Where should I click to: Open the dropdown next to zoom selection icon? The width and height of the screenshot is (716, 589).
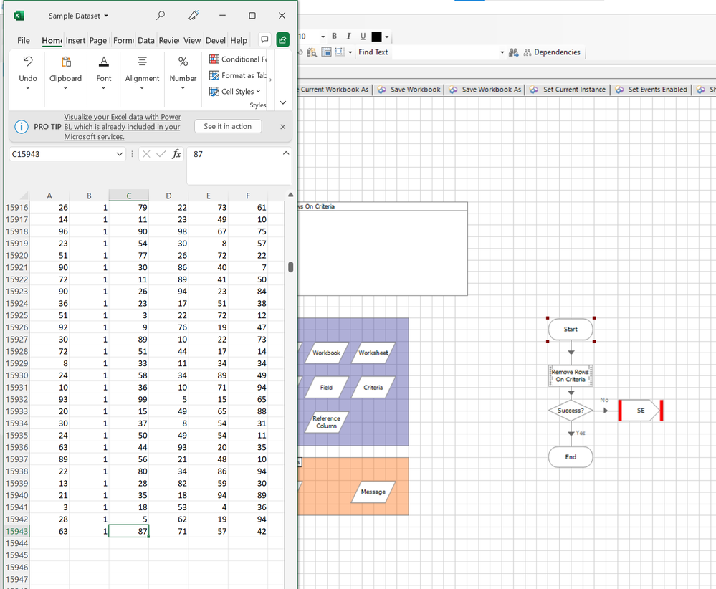click(350, 52)
